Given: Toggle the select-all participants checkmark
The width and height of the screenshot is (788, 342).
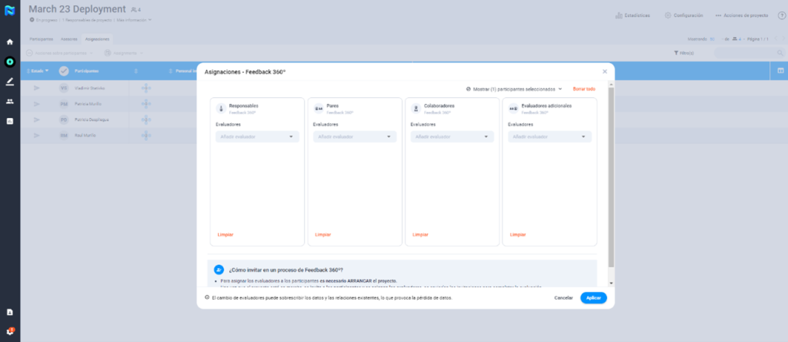Looking at the screenshot, I should click(x=64, y=71).
